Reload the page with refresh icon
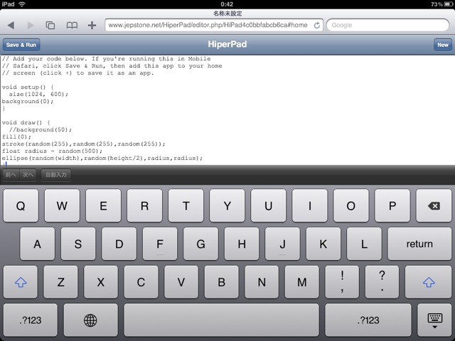The image size is (455, 341). [317, 26]
